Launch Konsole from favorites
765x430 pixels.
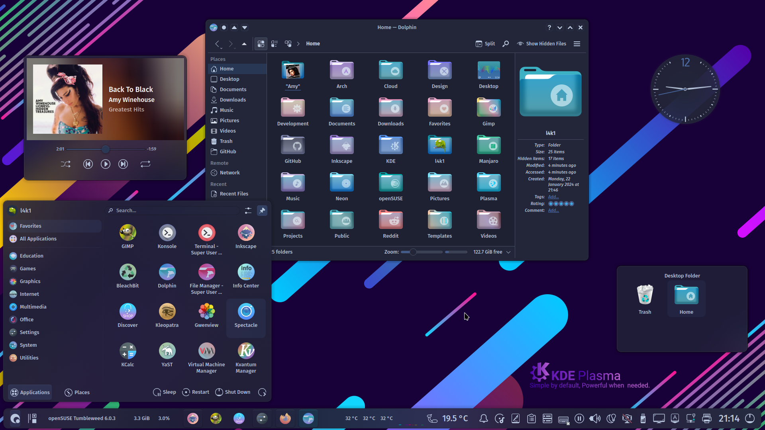point(167,236)
